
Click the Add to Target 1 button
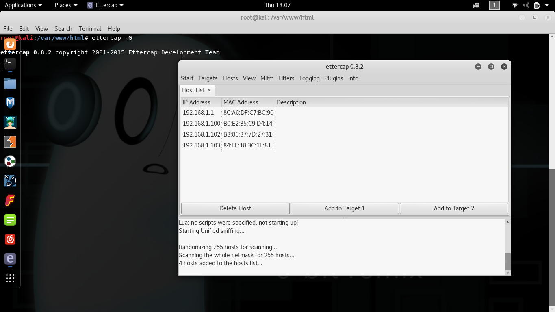[x=345, y=208]
